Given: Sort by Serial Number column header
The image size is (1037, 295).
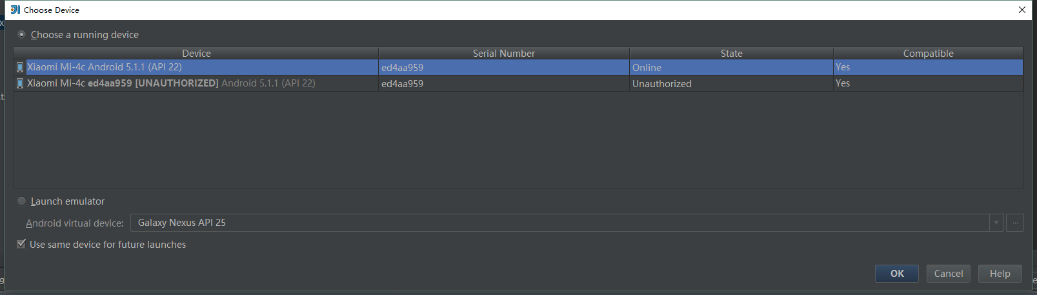Looking at the screenshot, I should 504,54.
